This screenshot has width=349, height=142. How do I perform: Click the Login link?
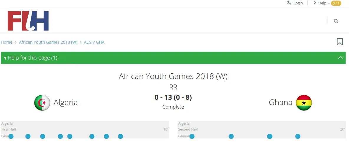pos(298,3)
